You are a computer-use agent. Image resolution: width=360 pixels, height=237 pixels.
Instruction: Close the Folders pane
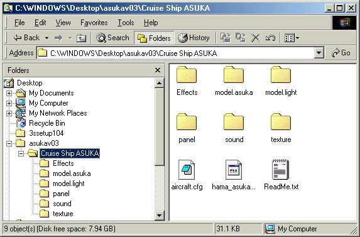[158, 70]
